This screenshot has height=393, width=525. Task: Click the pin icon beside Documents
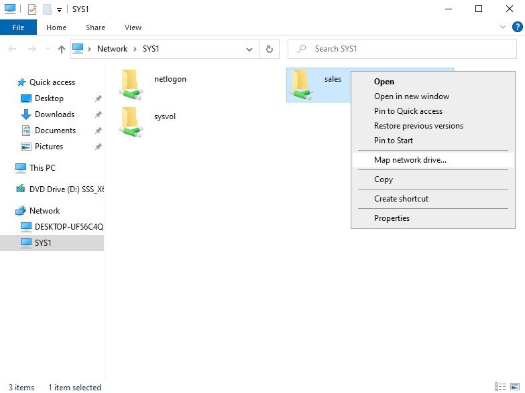98,131
